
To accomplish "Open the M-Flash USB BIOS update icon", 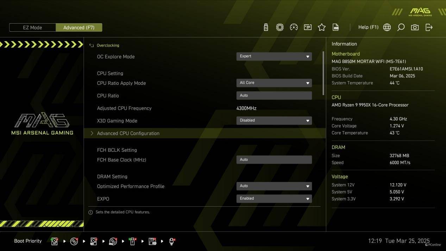I will pos(266,27).
